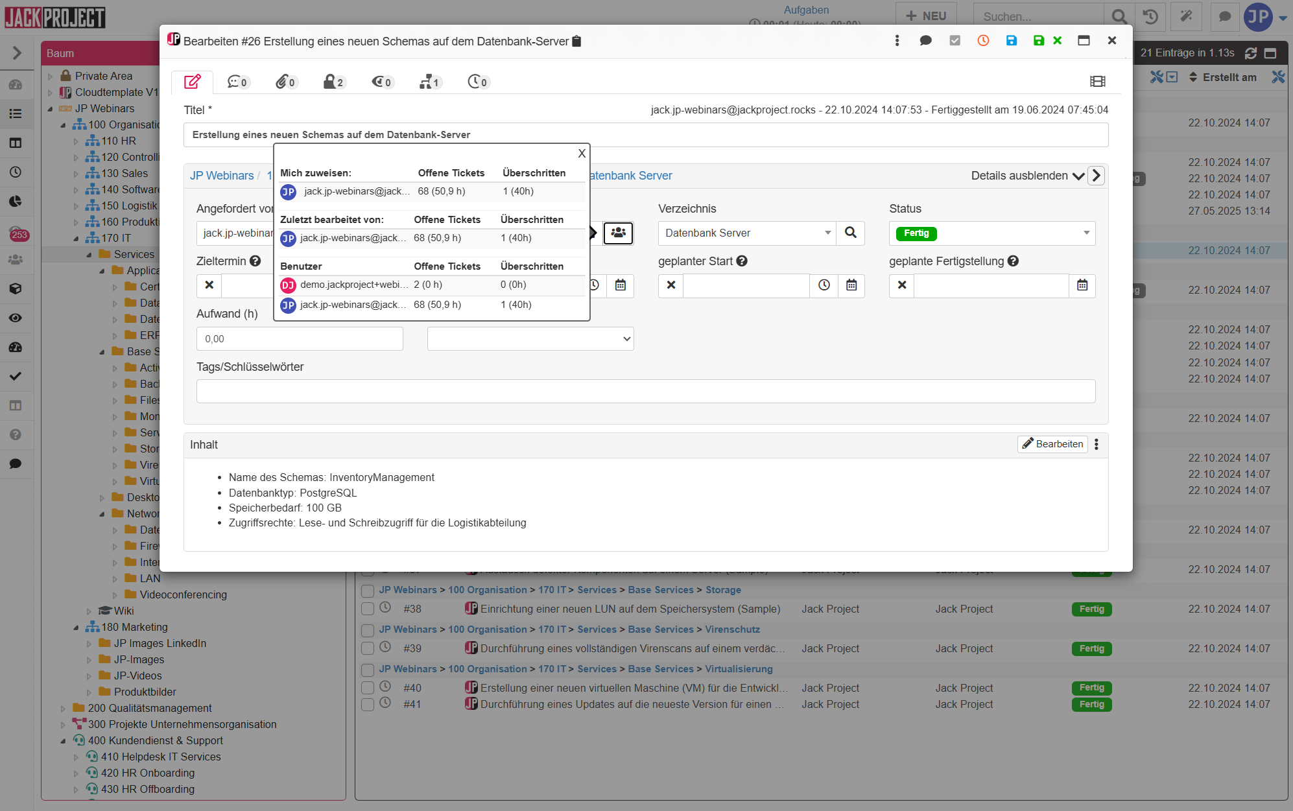Open the Status dropdown showing Fertig
The height and width of the screenshot is (811, 1293).
[x=992, y=233]
